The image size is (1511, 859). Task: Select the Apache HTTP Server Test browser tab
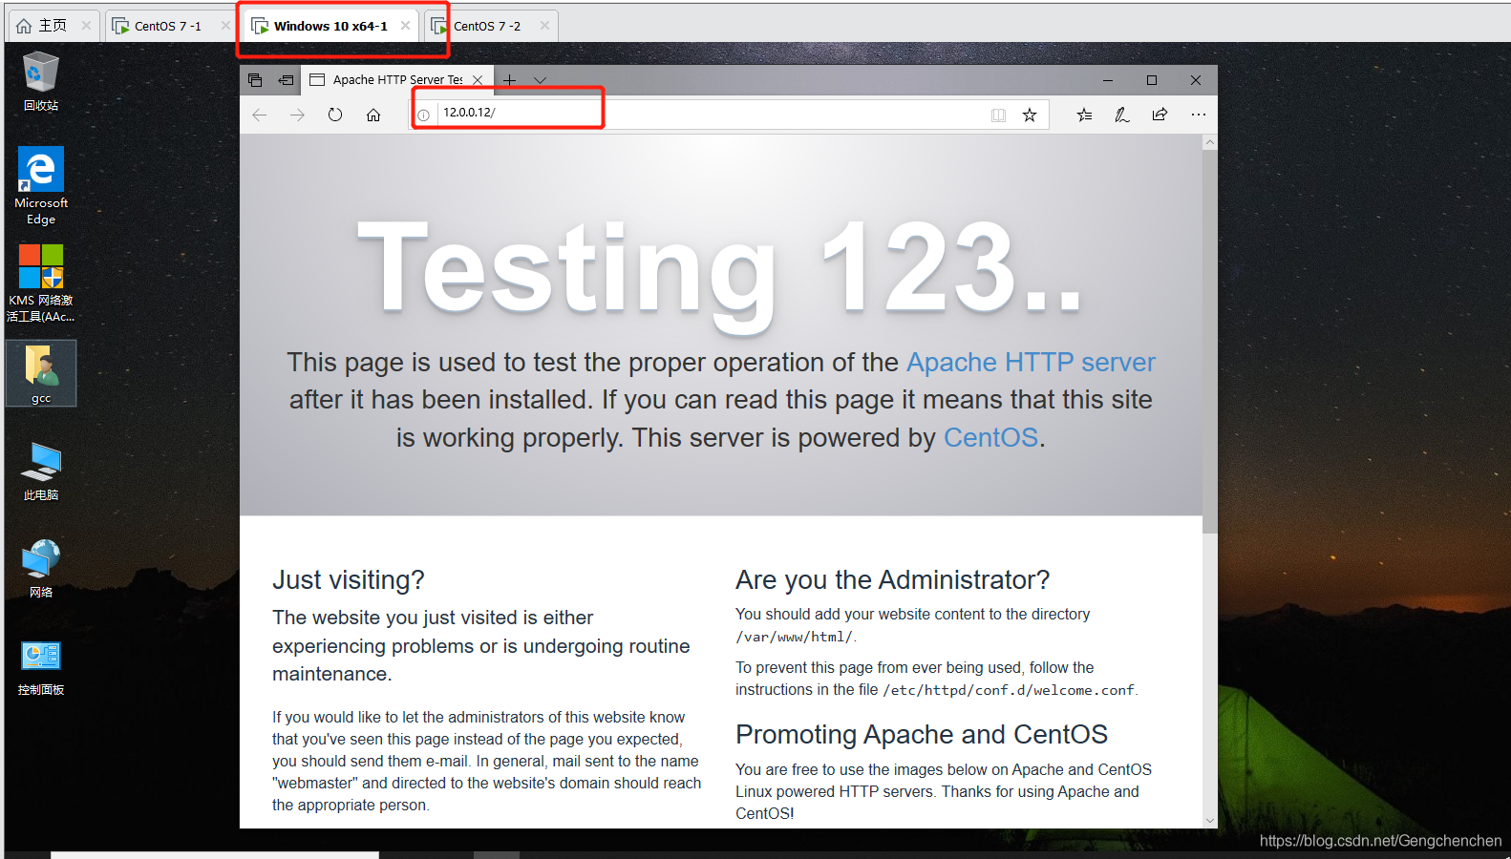pos(397,80)
